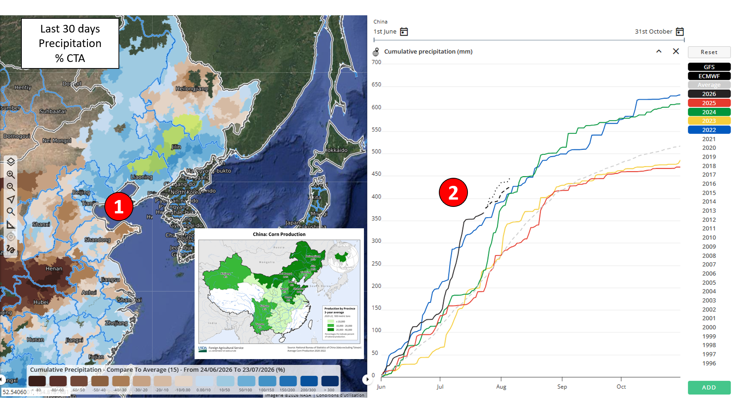
Task: Select the freehand draw tool
Action: coord(11,249)
